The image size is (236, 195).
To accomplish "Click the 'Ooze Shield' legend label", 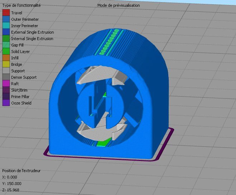I will click(21, 103).
